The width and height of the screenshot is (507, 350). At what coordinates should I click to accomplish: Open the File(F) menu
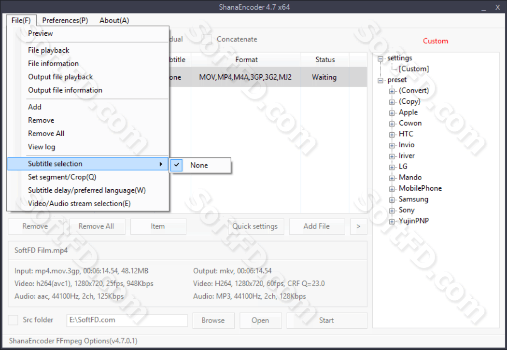pos(21,20)
